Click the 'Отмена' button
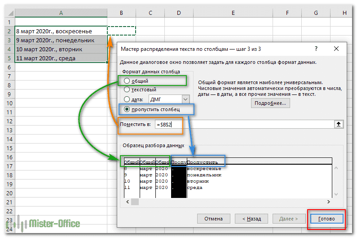This screenshot has height=238, width=357. pyautogui.click(x=213, y=219)
